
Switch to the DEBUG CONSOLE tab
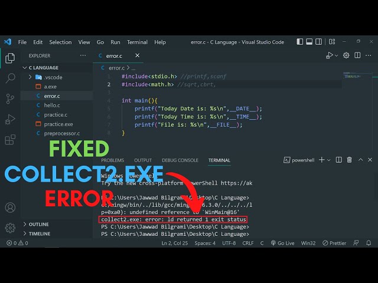pyautogui.click(x=180, y=160)
